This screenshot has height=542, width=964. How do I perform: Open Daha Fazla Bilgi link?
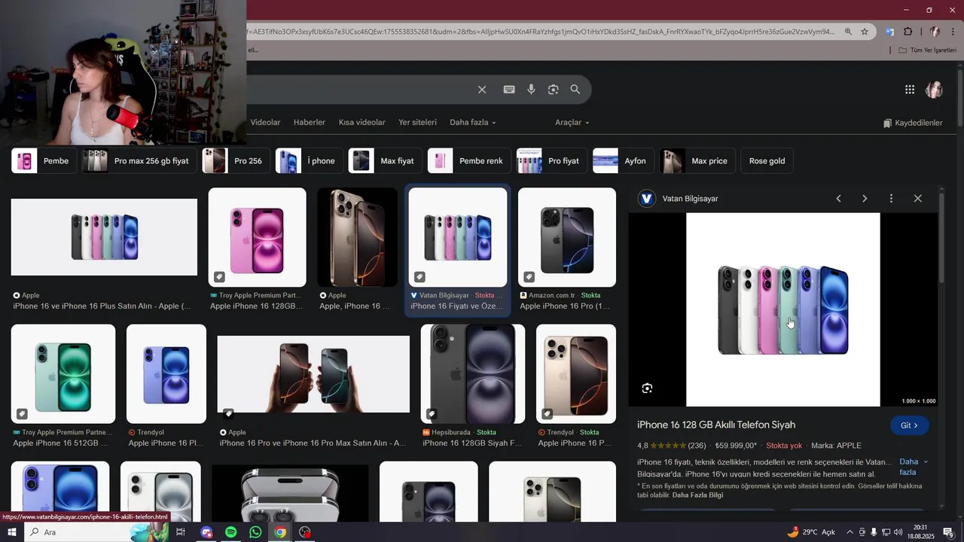[x=697, y=495]
